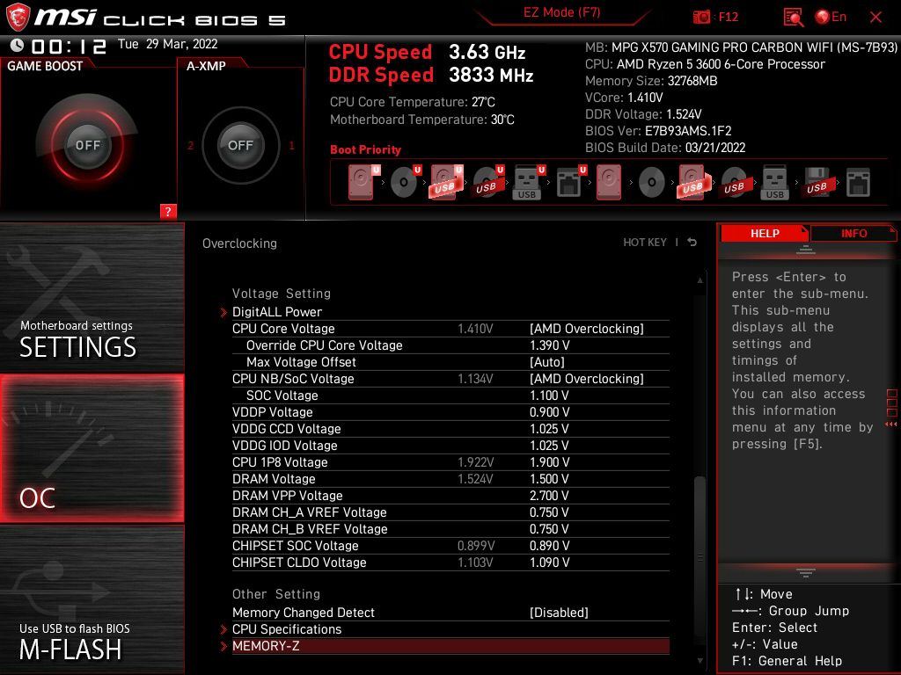Open the OC overclocking section

point(92,447)
